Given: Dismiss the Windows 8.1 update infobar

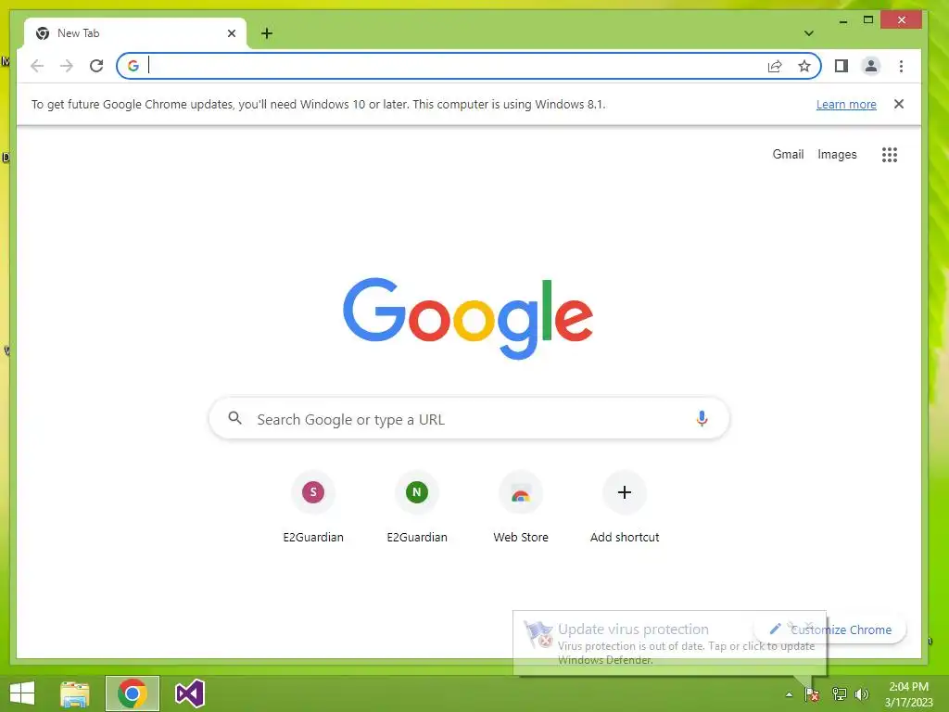Looking at the screenshot, I should coord(899,104).
